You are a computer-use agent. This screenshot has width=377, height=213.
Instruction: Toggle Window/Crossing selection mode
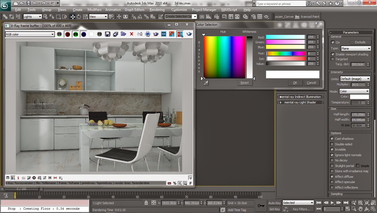[x=64, y=17]
